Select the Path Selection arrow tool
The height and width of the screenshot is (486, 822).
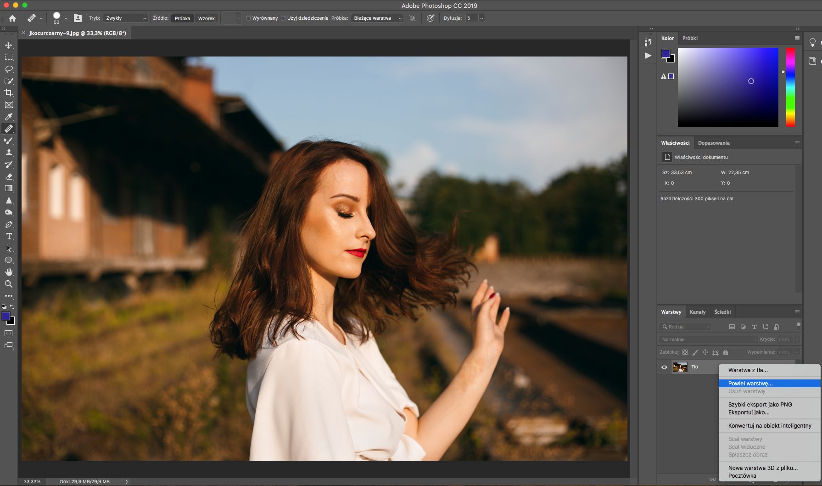tap(9, 248)
